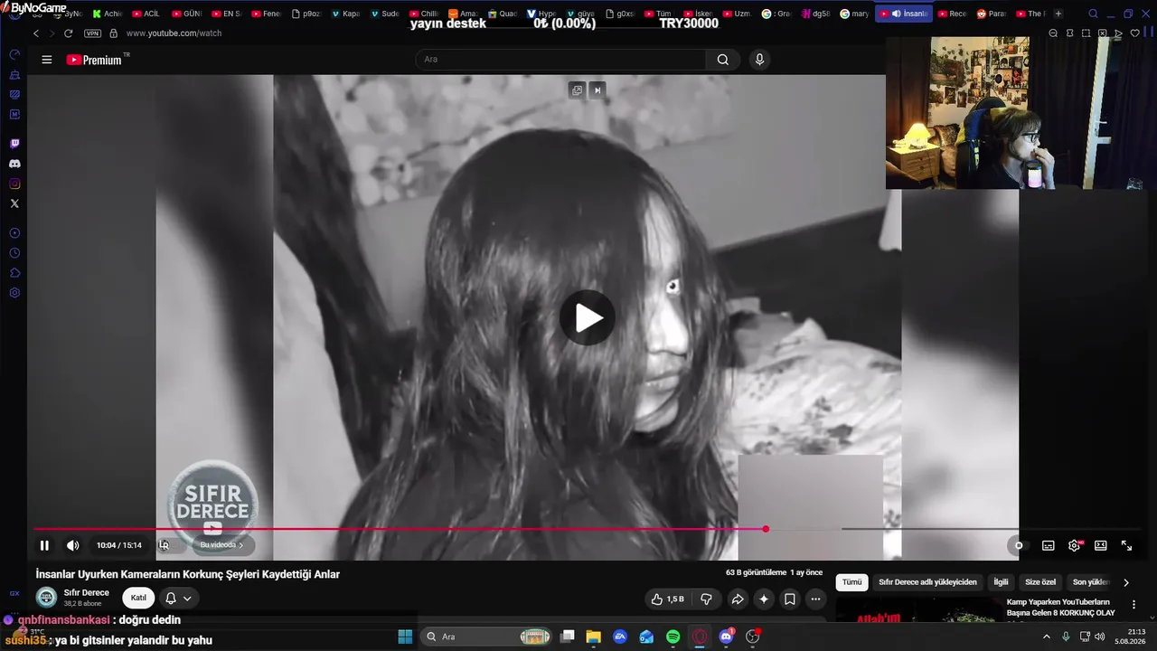
Task: Start voice search with the microphone icon
Action: (x=759, y=60)
